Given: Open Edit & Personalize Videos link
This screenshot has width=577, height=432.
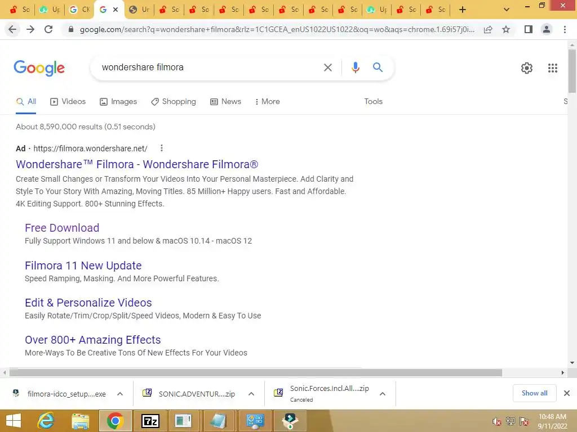Looking at the screenshot, I should (x=88, y=303).
